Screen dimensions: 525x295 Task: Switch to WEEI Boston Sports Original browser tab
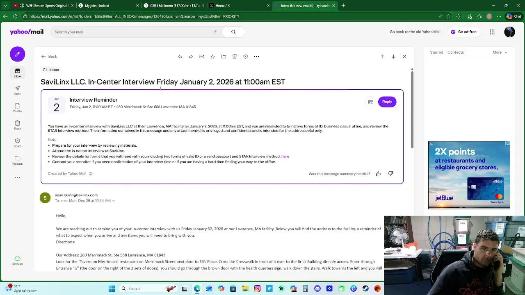[43, 6]
